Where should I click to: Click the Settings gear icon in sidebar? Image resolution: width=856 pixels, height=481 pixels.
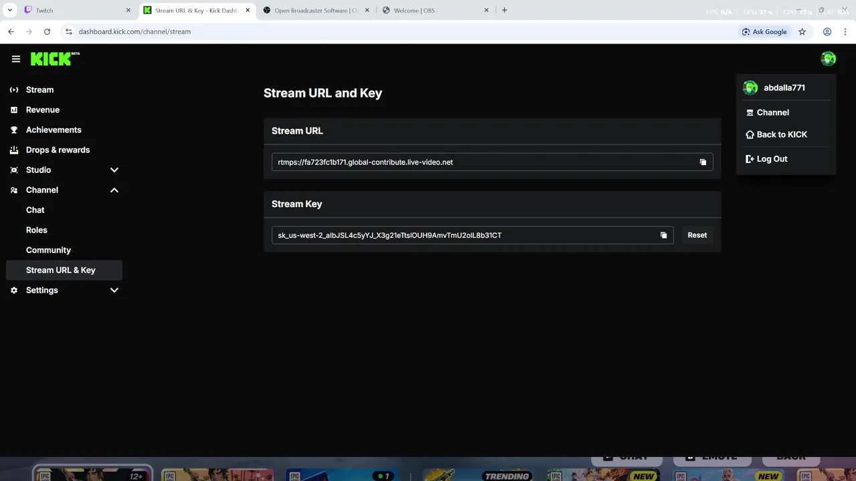14,290
